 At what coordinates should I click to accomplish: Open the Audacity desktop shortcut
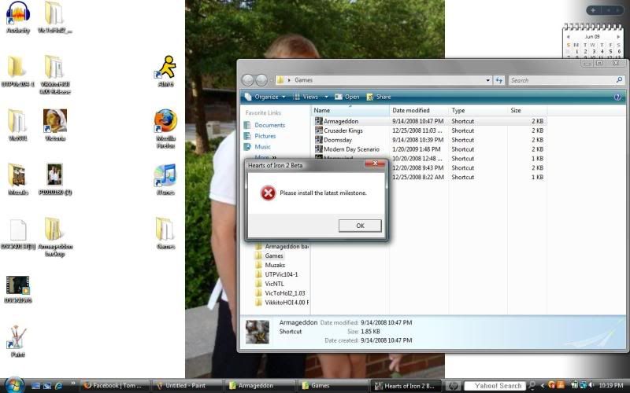pos(18,17)
